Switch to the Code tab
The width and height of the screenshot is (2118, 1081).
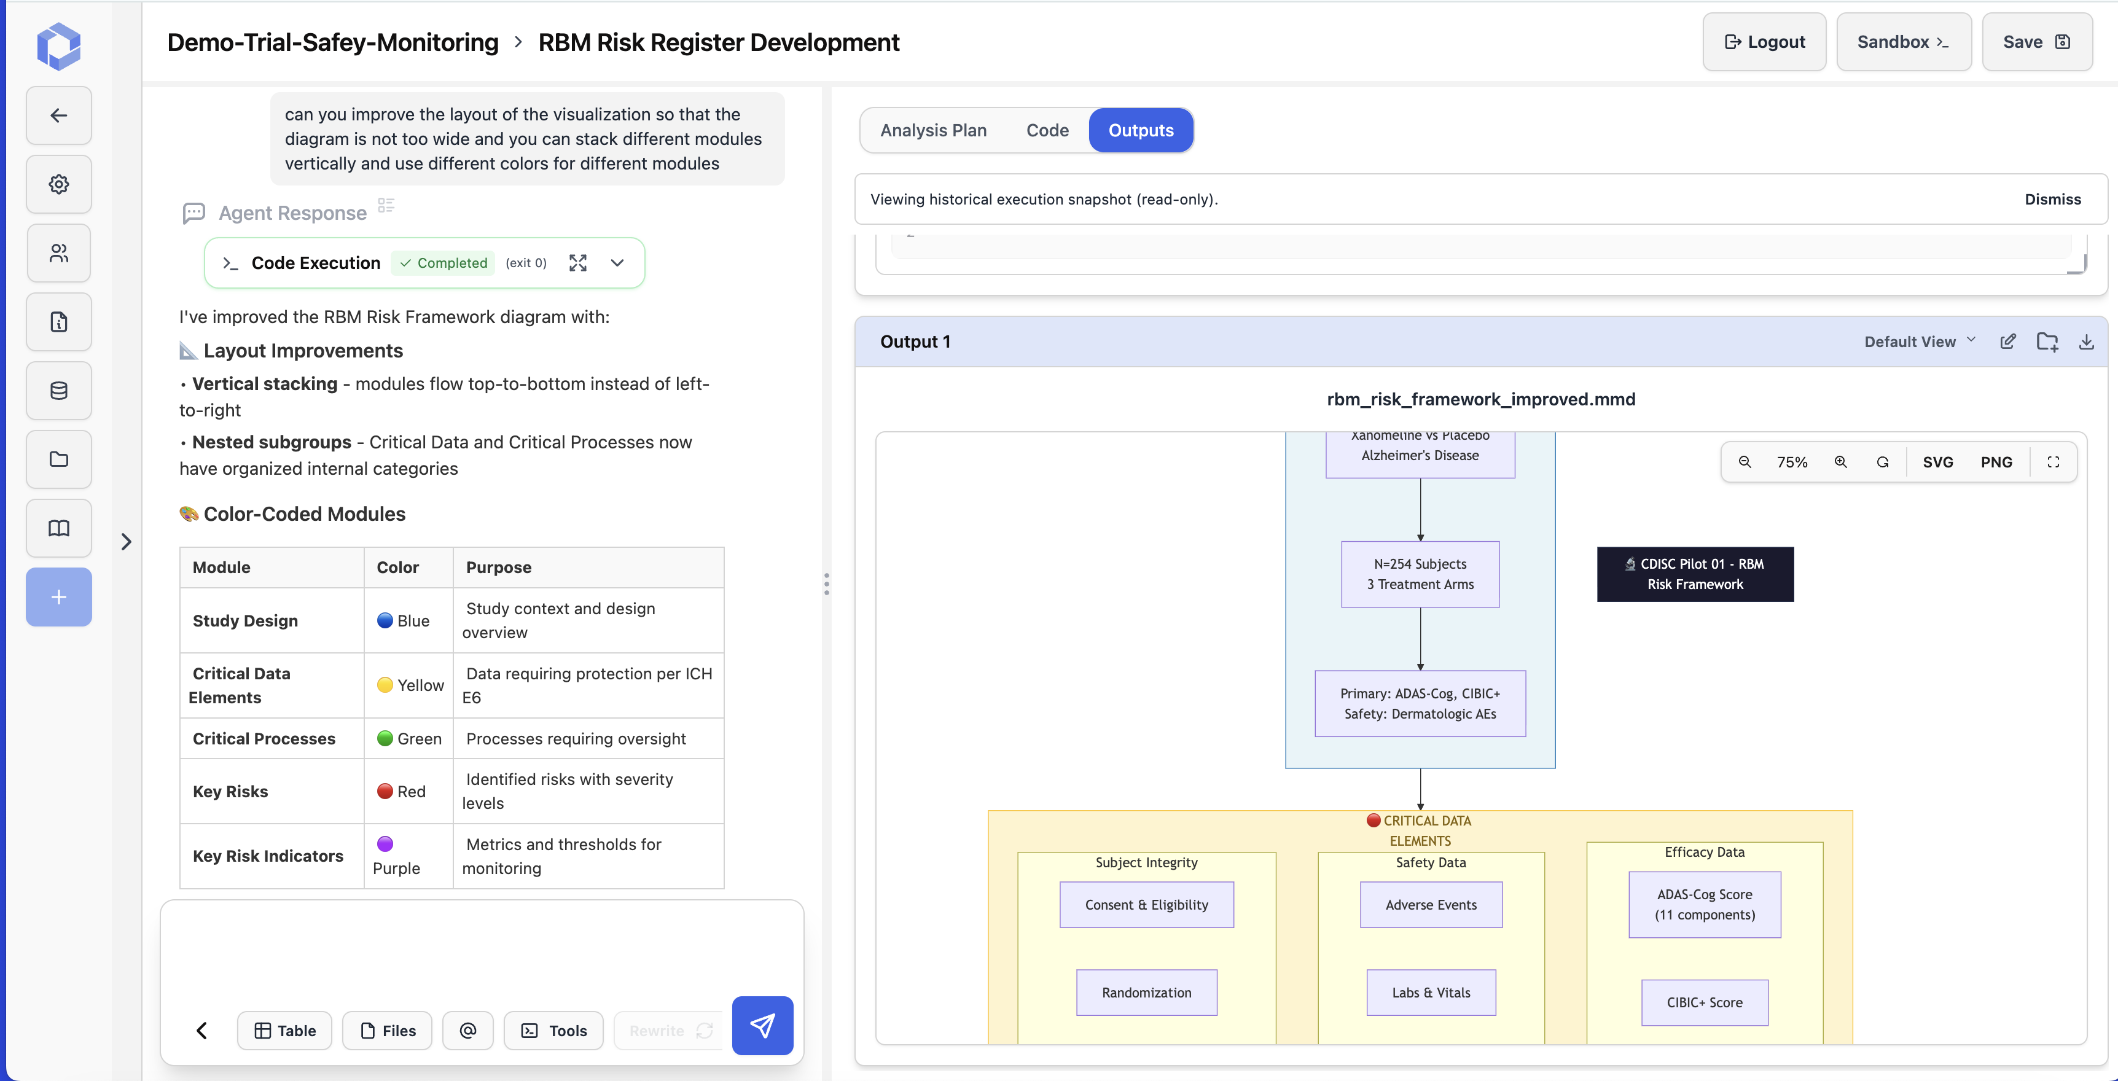point(1047,130)
